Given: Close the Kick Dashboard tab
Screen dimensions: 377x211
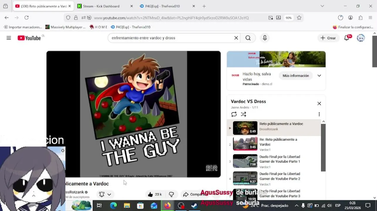Looking at the screenshot, I should point(132,6).
